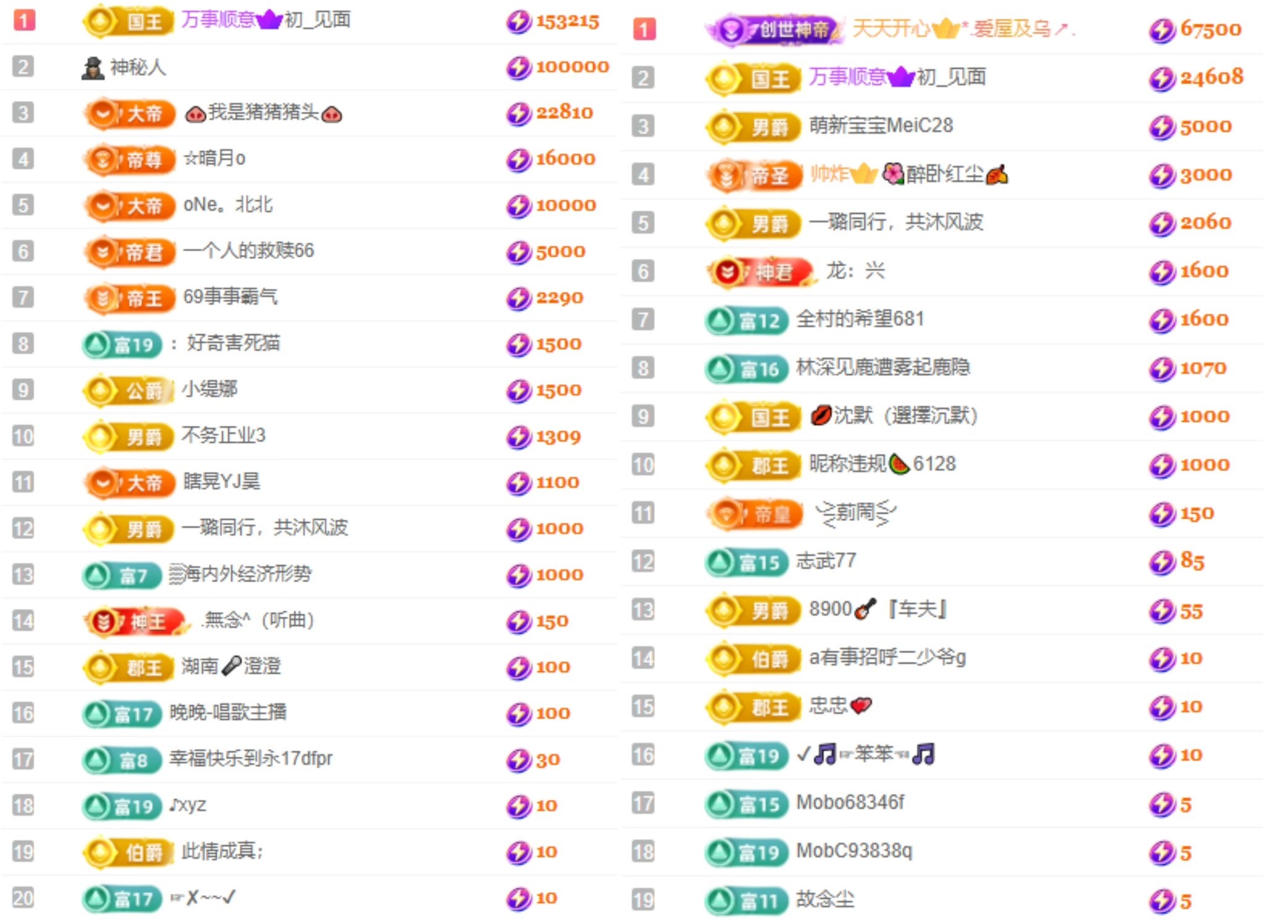Screen dimensions: 1263x923
Task: Click the coin icon beside 67500
Action: click(1162, 30)
